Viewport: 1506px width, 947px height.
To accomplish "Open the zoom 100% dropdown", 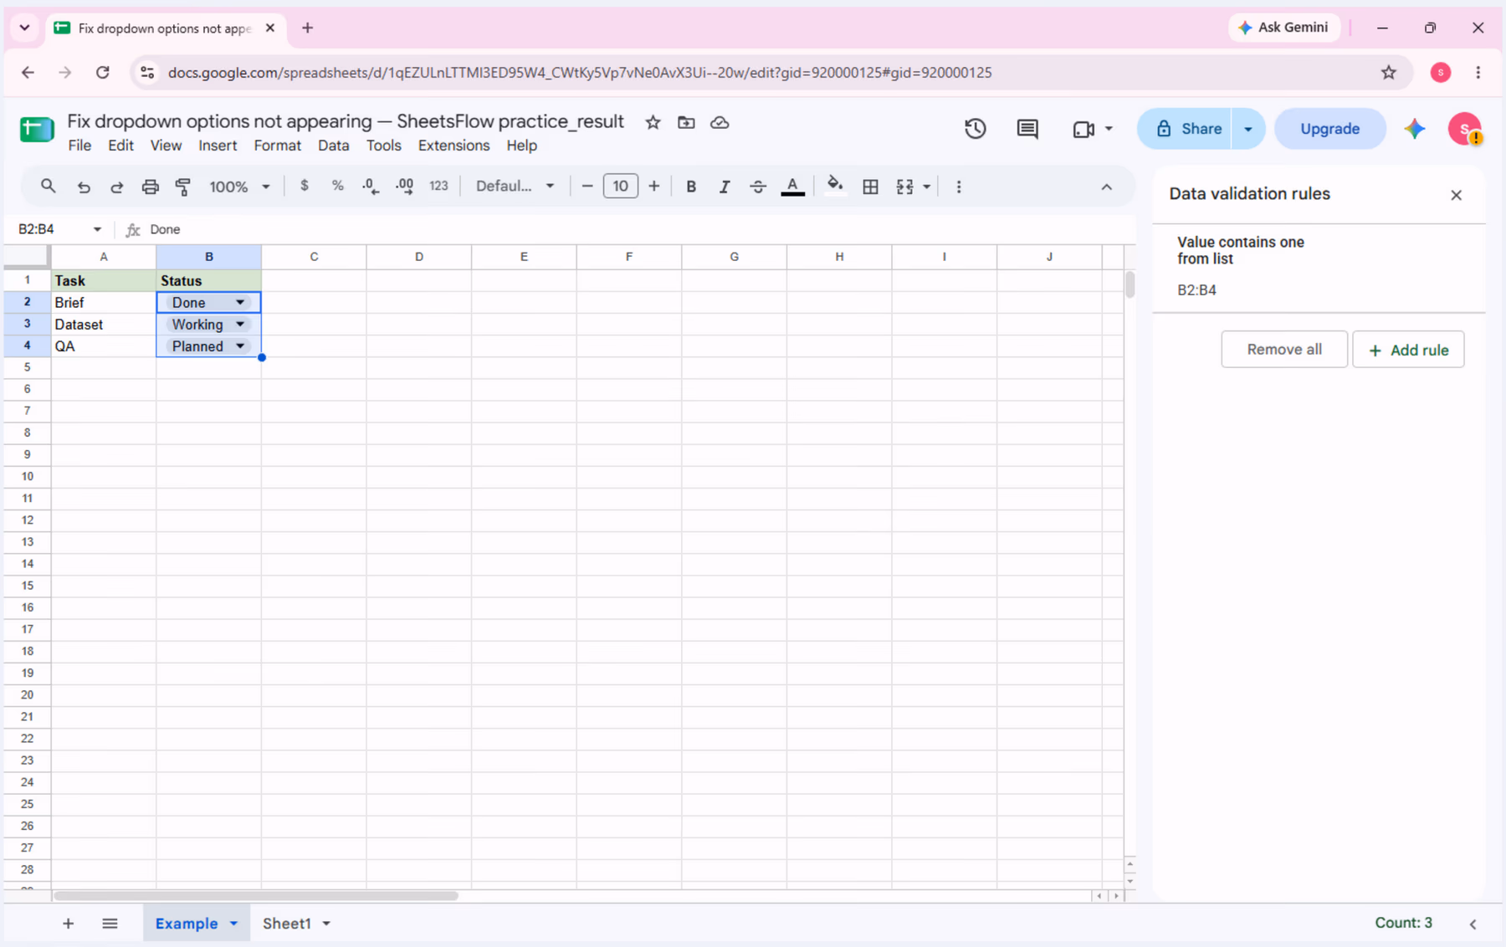I will click(239, 187).
